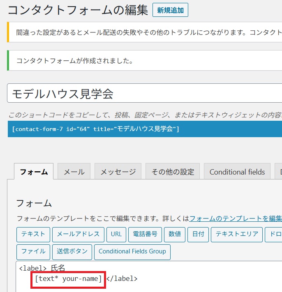This screenshot has width=282, height=292.
Task: Click the [text* your-name] tag text
Action: click(68, 279)
